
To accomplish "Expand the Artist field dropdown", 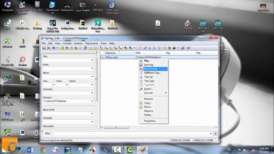I will coord(92,68).
